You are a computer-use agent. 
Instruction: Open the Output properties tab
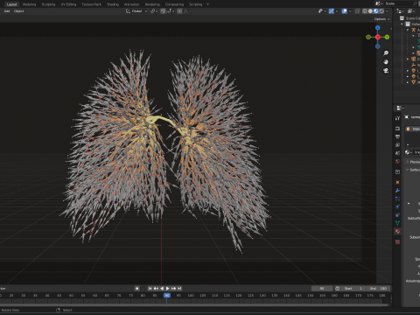point(397,136)
